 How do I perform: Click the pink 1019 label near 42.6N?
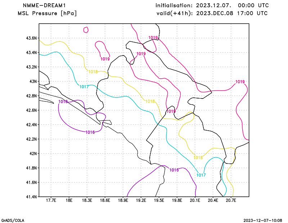[171, 111]
